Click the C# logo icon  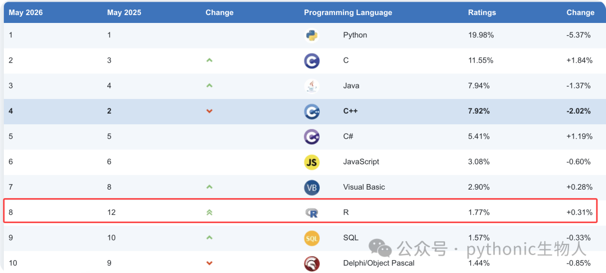coord(311,136)
